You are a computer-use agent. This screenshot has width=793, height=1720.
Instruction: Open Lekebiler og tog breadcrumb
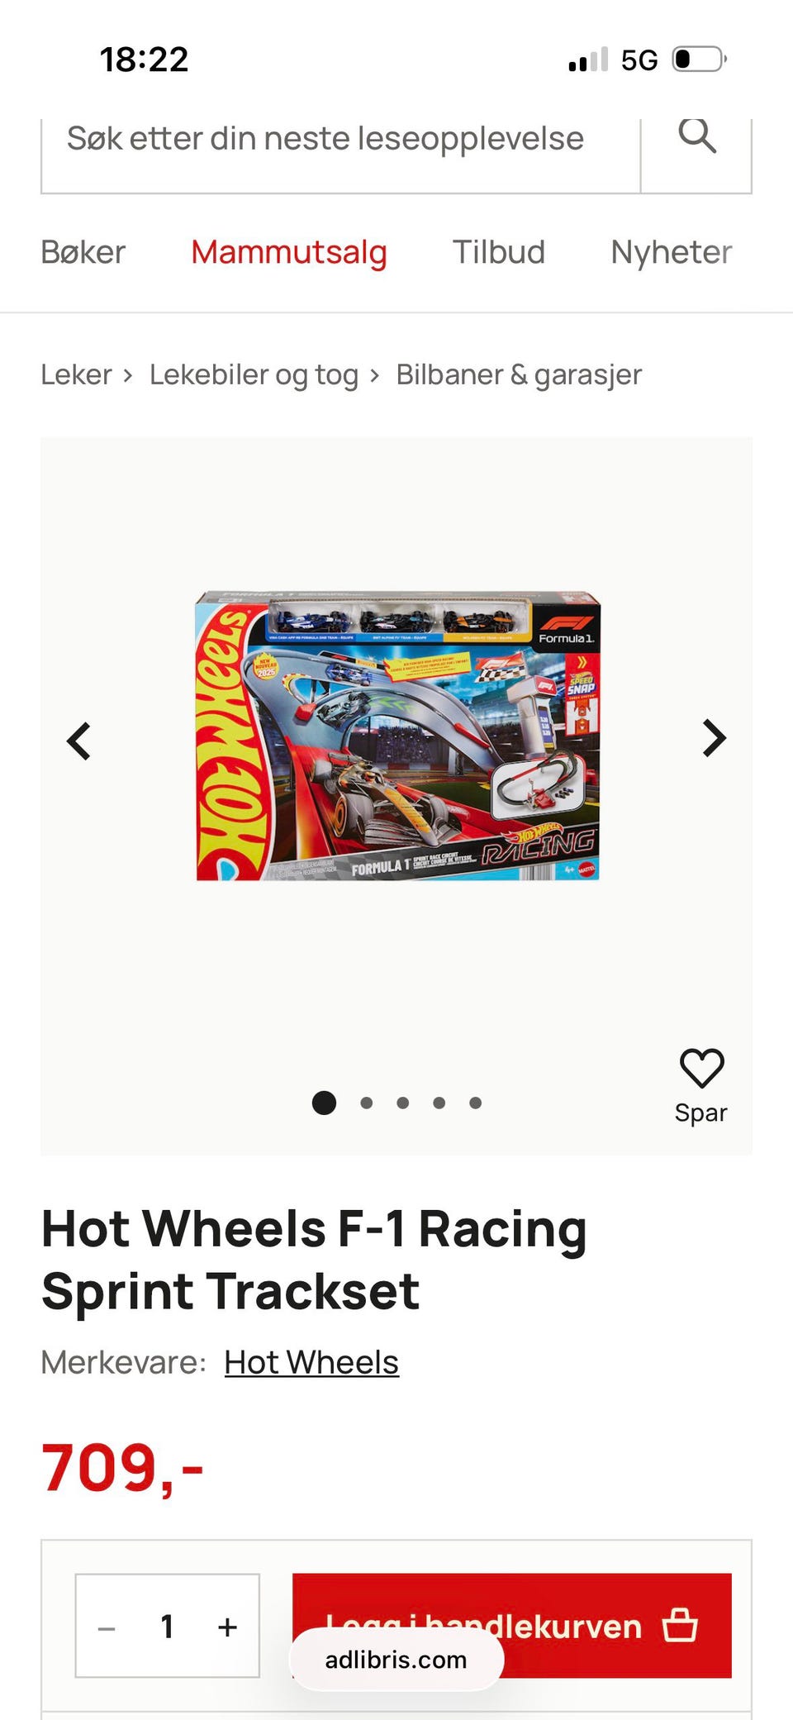(254, 374)
